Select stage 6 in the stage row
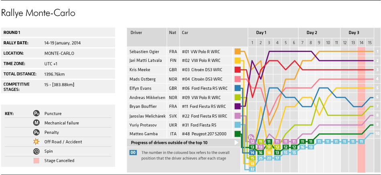The image size is (381, 175). coord(294,43)
